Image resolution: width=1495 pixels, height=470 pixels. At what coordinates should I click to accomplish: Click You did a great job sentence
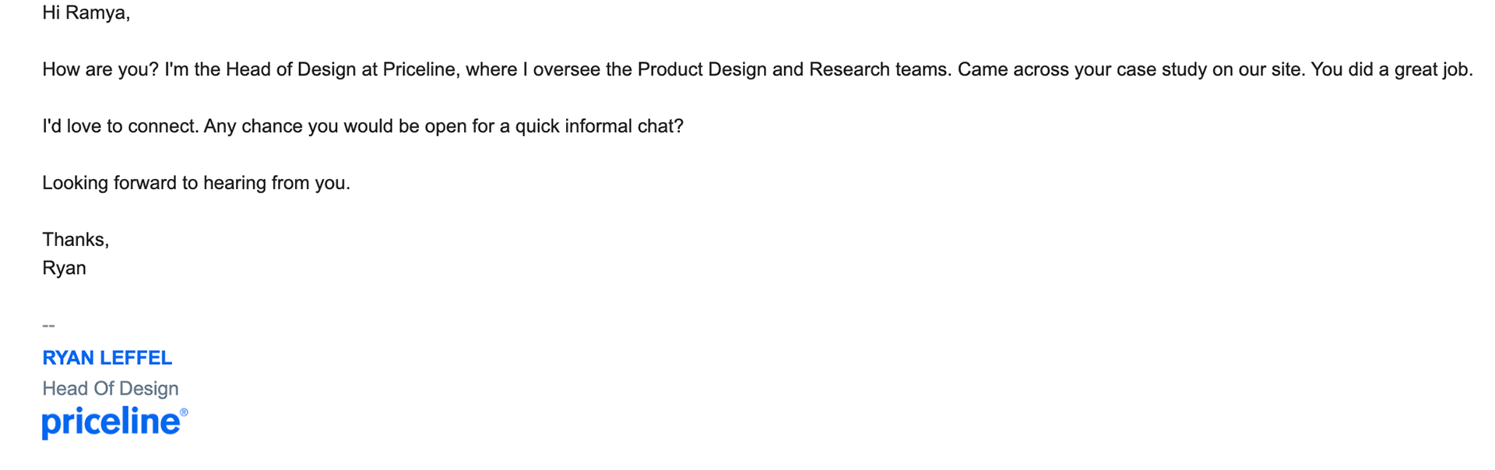[1391, 70]
